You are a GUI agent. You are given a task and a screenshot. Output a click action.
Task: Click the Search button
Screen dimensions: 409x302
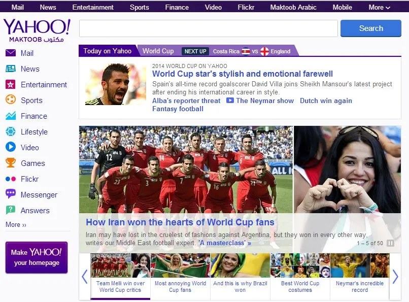370,28
